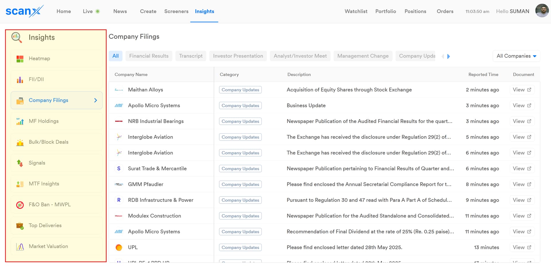The height and width of the screenshot is (271, 551).
Task: Click the "Hello SUMAN" greeting
Action: (x=513, y=11)
